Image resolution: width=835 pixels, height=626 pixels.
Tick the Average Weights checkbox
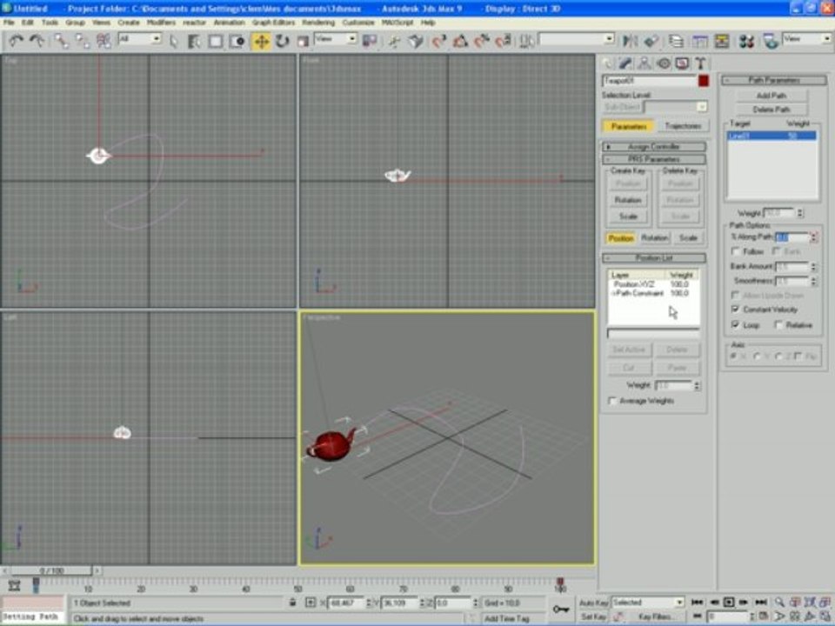coord(612,401)
